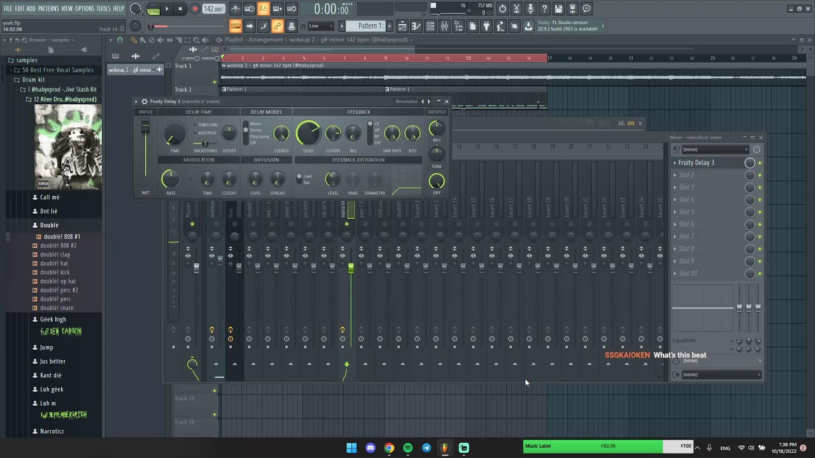Open the FILE menu

coord(8,8)
